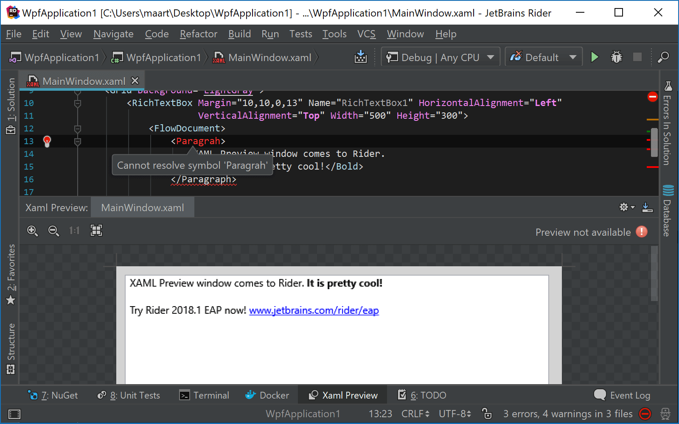This screenshot has width=679, height=424.
Task: Click the Paragrah tag in line 13
Action: [198, 141]
